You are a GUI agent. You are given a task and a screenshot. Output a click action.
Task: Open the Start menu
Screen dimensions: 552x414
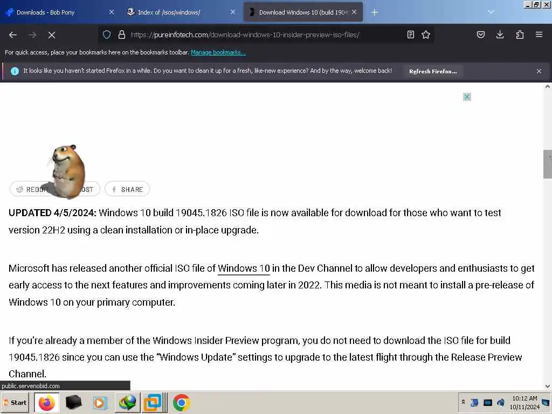[x=15, y=402]
